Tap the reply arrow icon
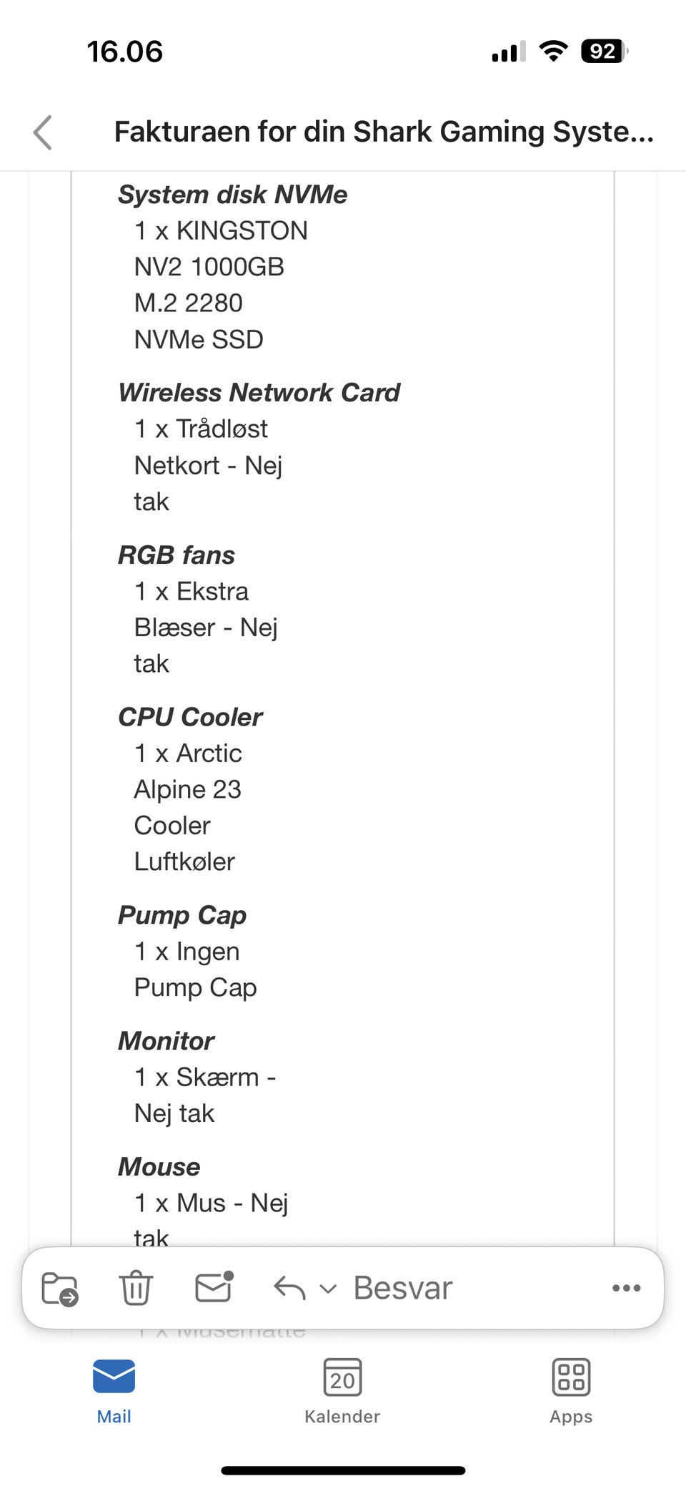Screen dimensions: 686x1489 click(289, 1289)
